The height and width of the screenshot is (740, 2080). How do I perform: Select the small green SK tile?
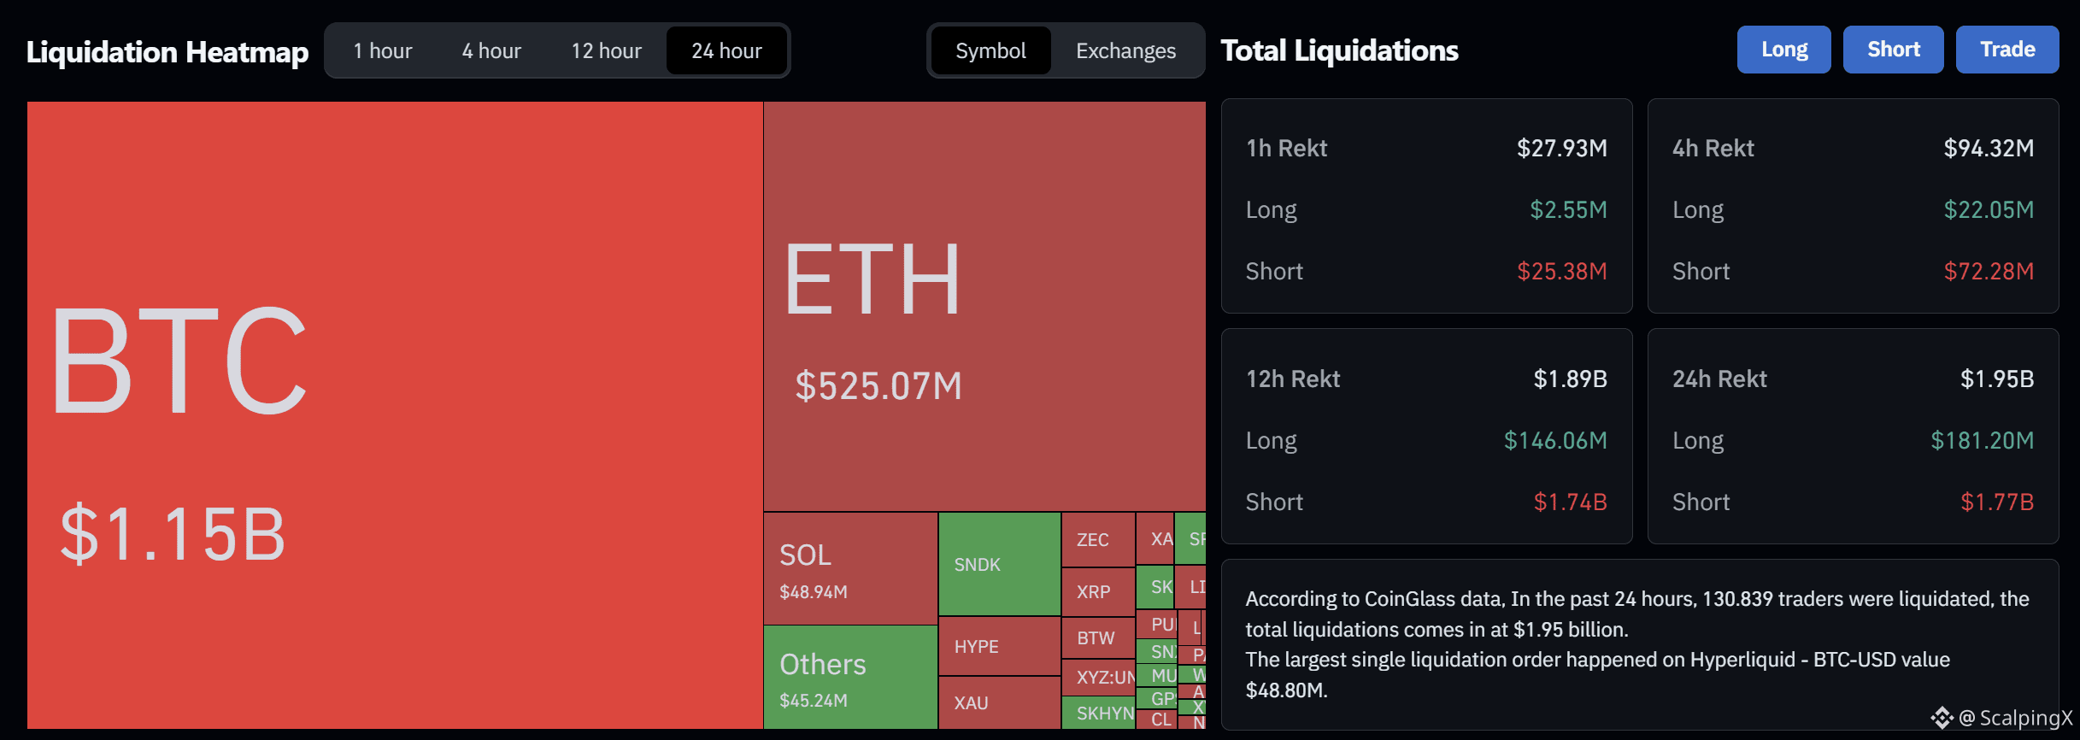click(1155, 587)
